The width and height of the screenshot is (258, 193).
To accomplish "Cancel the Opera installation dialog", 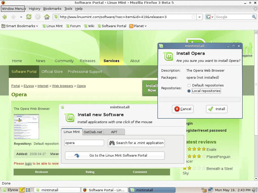I will (x=183, y=109).
